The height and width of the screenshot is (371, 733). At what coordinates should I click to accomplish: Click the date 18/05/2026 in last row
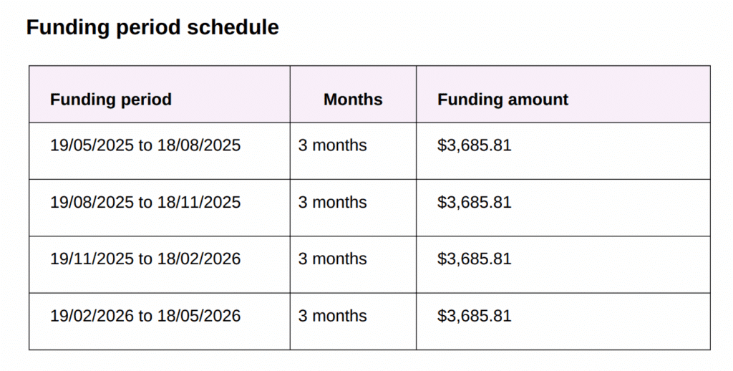tap(199, 316)
